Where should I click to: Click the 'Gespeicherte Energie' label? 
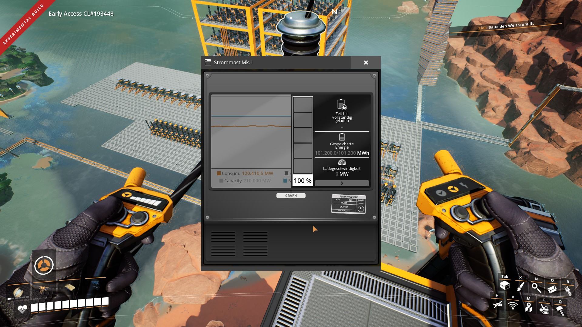342,146
